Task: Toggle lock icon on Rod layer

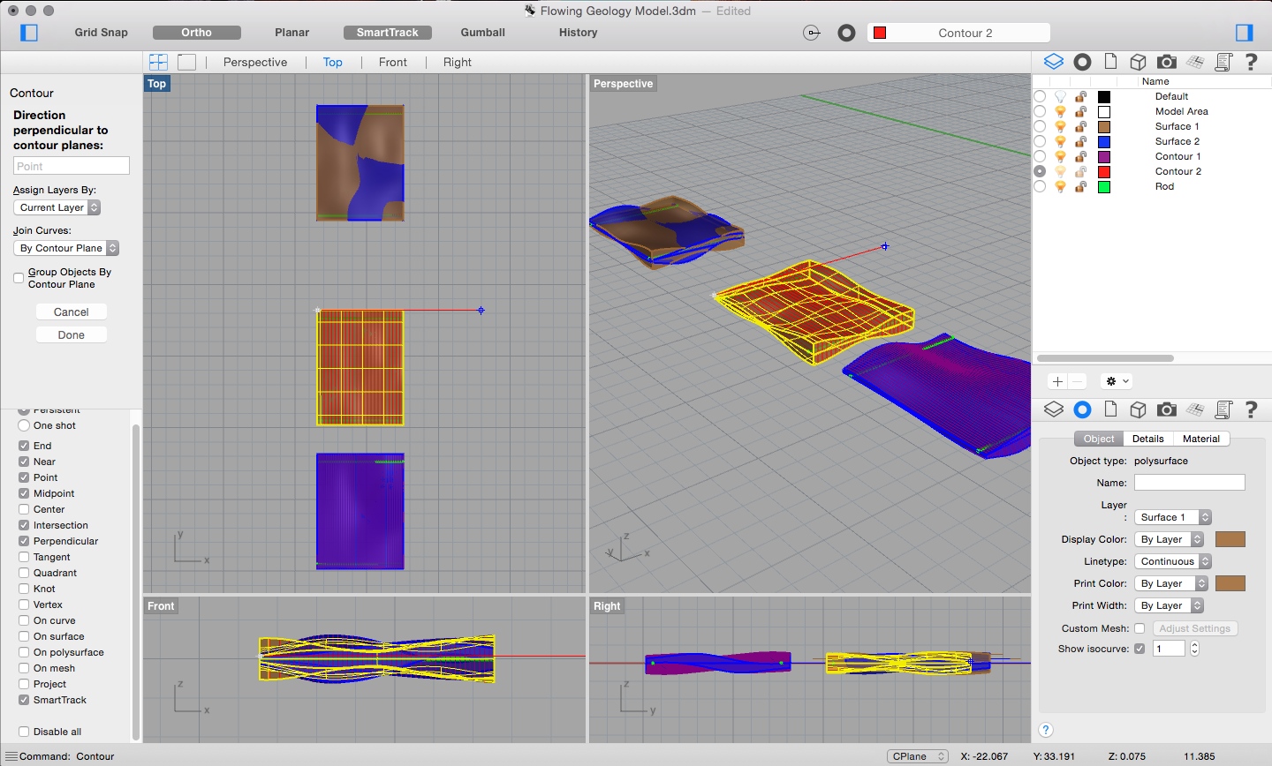Action: click(x=1080, y=186)
